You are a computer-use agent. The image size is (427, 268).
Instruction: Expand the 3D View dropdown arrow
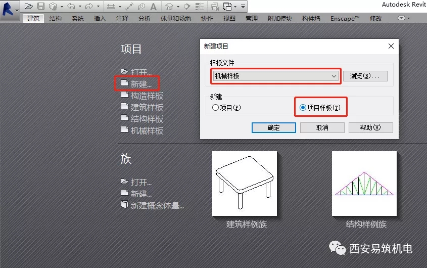click(x=178, y=7)
